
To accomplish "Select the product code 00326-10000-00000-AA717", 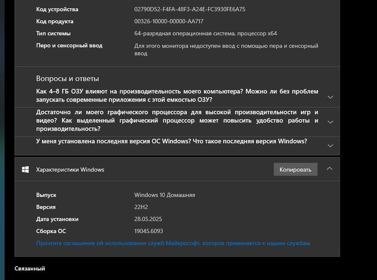I will (169, 21).
